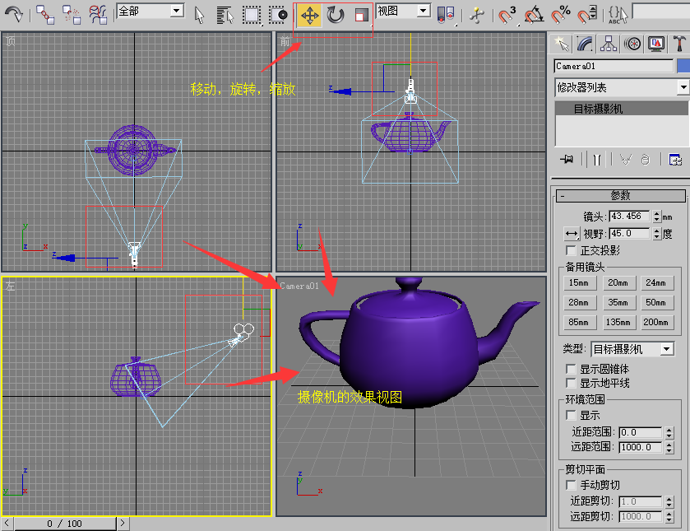Toggle Show End Result in modifier stack

click(597, 159)
